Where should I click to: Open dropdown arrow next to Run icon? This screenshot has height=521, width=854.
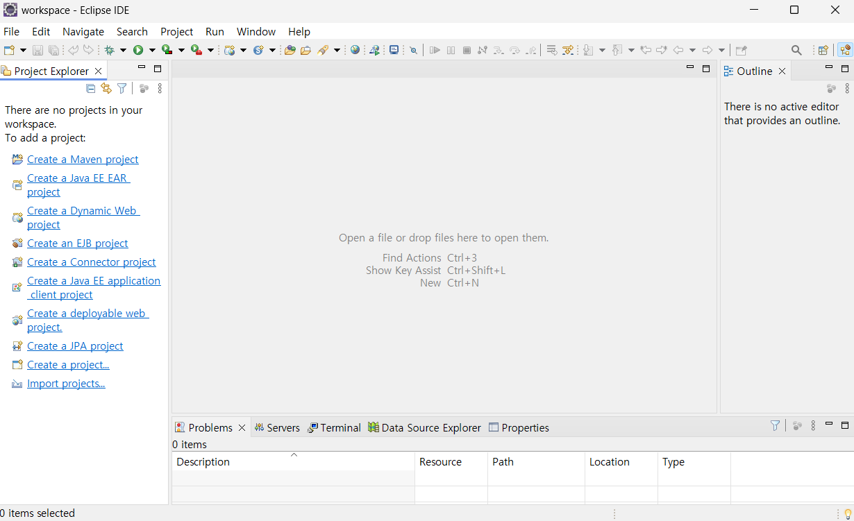[152, 50]
